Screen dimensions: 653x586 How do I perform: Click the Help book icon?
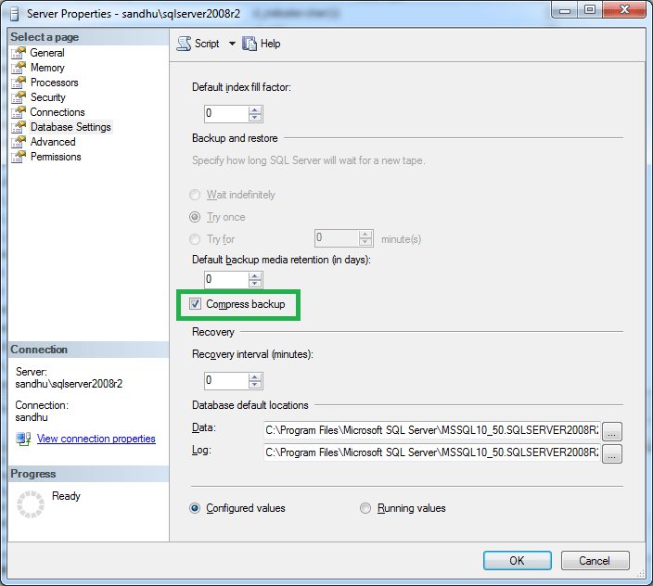(x=249, y=44)
